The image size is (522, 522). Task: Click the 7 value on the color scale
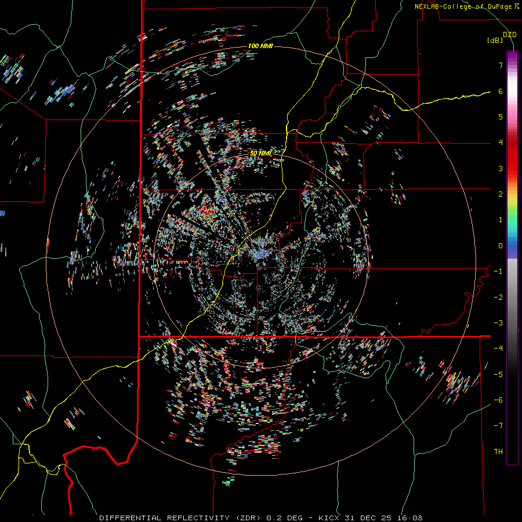501,65
